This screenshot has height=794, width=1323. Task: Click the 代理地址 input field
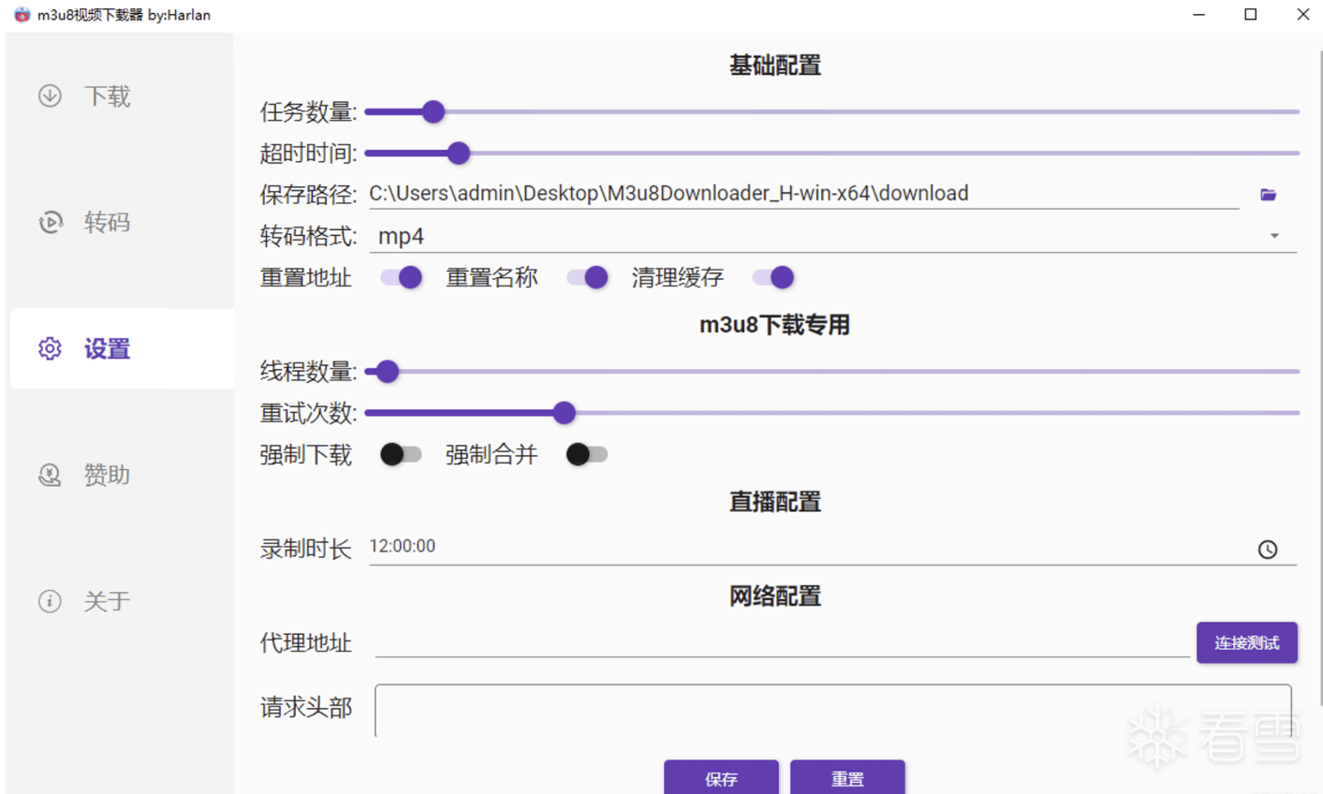[782, 642]
